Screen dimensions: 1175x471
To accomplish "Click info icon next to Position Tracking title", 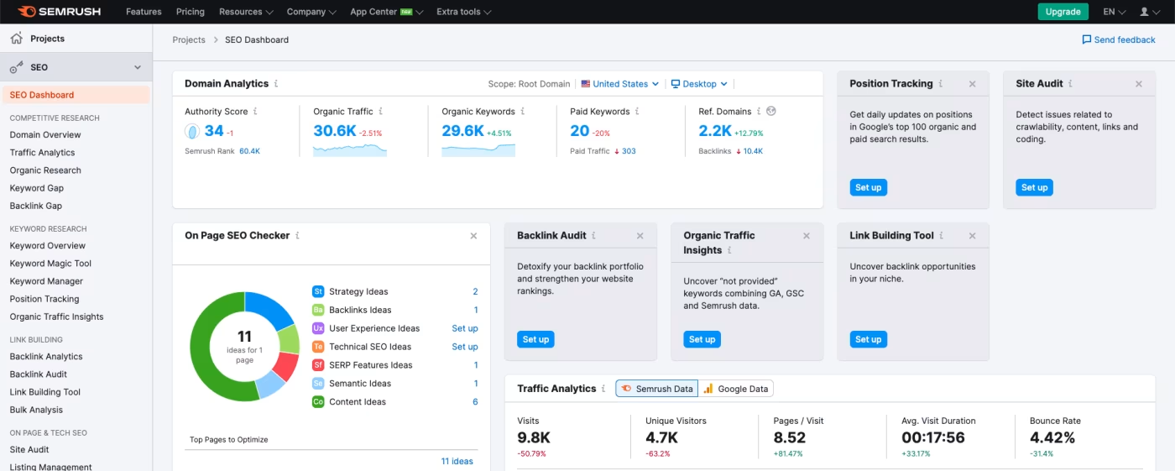I will pos(941,84).
